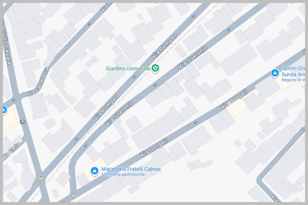Click the traffic light icon at Via Dorgali end
Viewport: 308px width, 205px height.
[74, 195]
